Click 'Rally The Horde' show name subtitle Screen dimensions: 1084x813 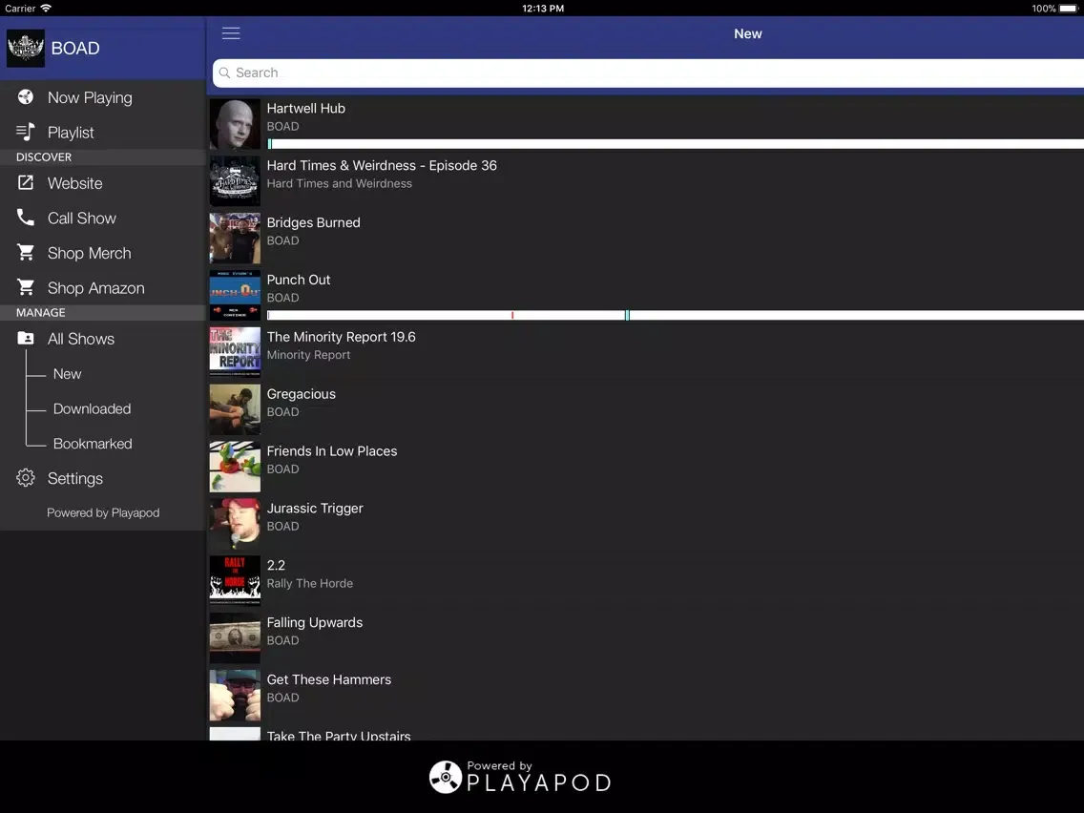pos(310,583)
